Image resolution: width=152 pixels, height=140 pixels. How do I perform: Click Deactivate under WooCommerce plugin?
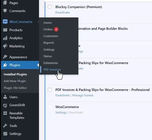pos(76,112)
